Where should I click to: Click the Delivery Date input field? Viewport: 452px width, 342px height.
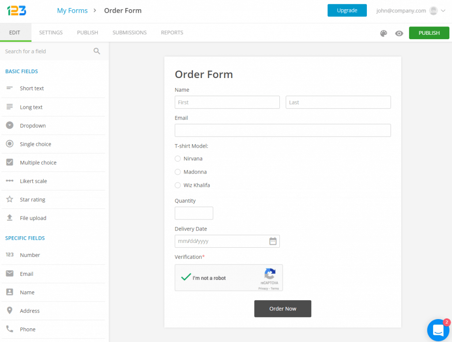coord(227,241)
